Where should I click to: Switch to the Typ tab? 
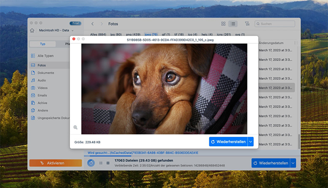43,44
